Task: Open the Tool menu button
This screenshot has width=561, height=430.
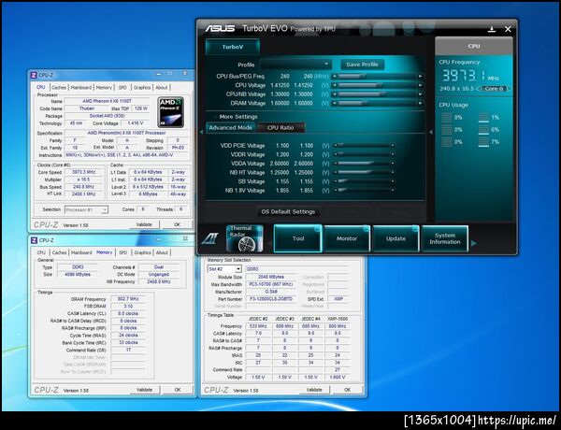Action: 298,238
